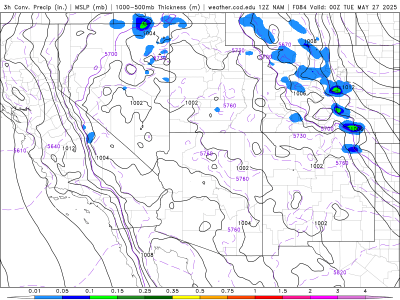Click the '0.05' legend value
Viewport: 400px width, 300px height.
pyautogui.click(x=62, y=291)
